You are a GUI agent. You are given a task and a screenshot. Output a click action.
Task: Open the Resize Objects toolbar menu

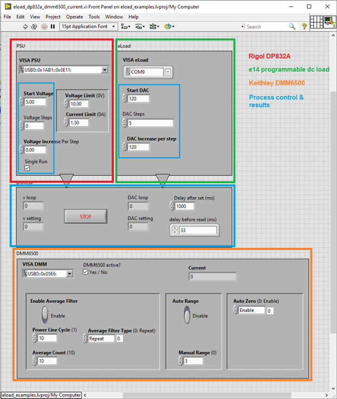(154, 27)
